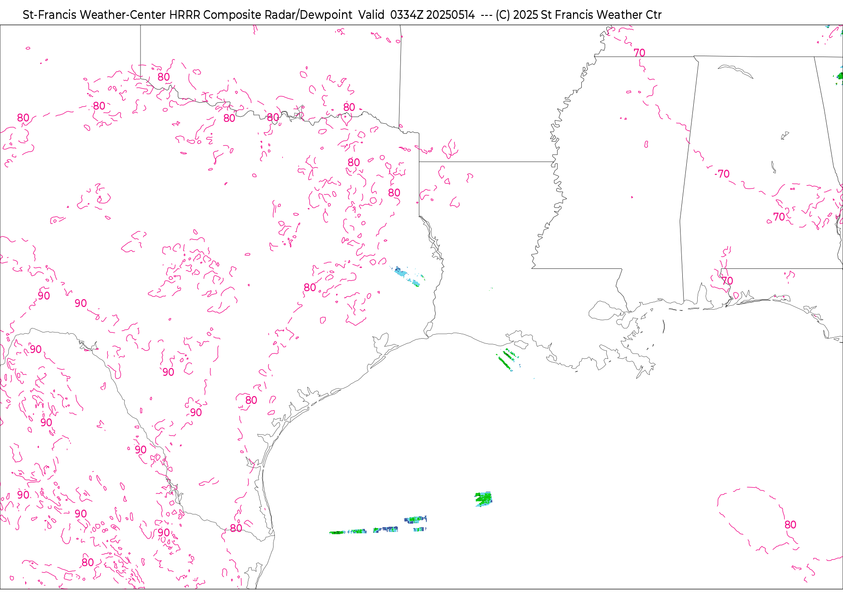Click the 'Valid 0334Z 20250514' timestamp
Viewport: 843px width, 614px height.
(x=416, y=15)
